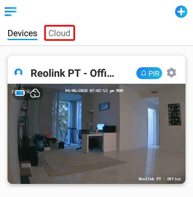Switch to the Cloud tab

click(60, 33)
